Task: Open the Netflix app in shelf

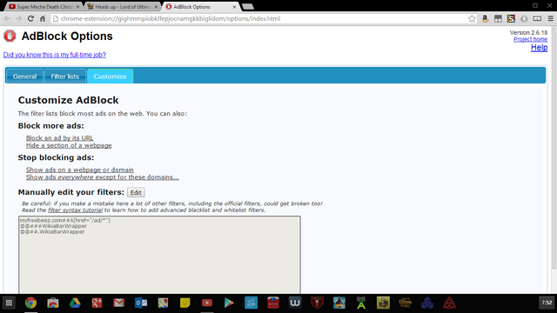Action: coord(273,303)
